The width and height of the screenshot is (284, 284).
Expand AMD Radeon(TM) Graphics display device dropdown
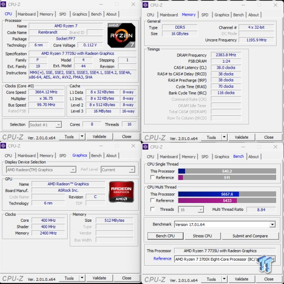(73, 170)
